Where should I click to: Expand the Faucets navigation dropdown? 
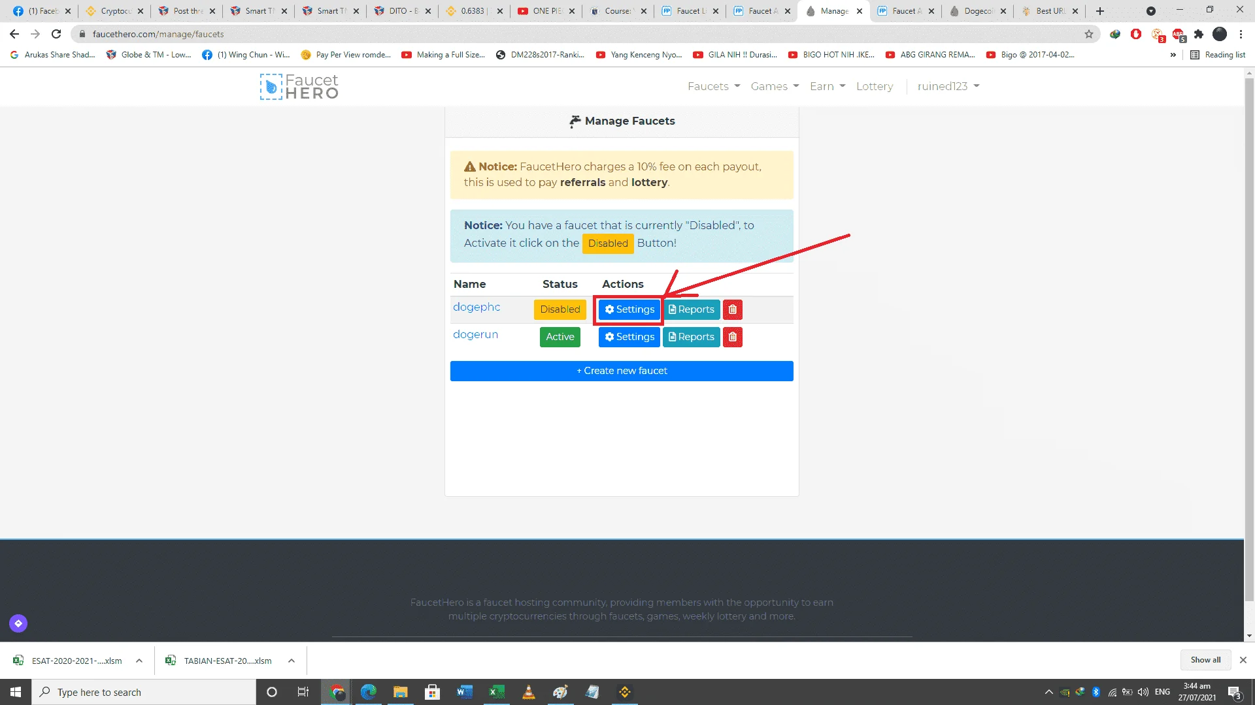click(714, 86)
